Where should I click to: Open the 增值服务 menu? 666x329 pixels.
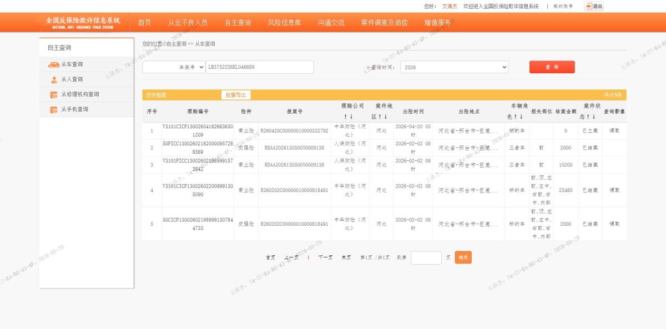pyautogui.click(x=437, y=23)
